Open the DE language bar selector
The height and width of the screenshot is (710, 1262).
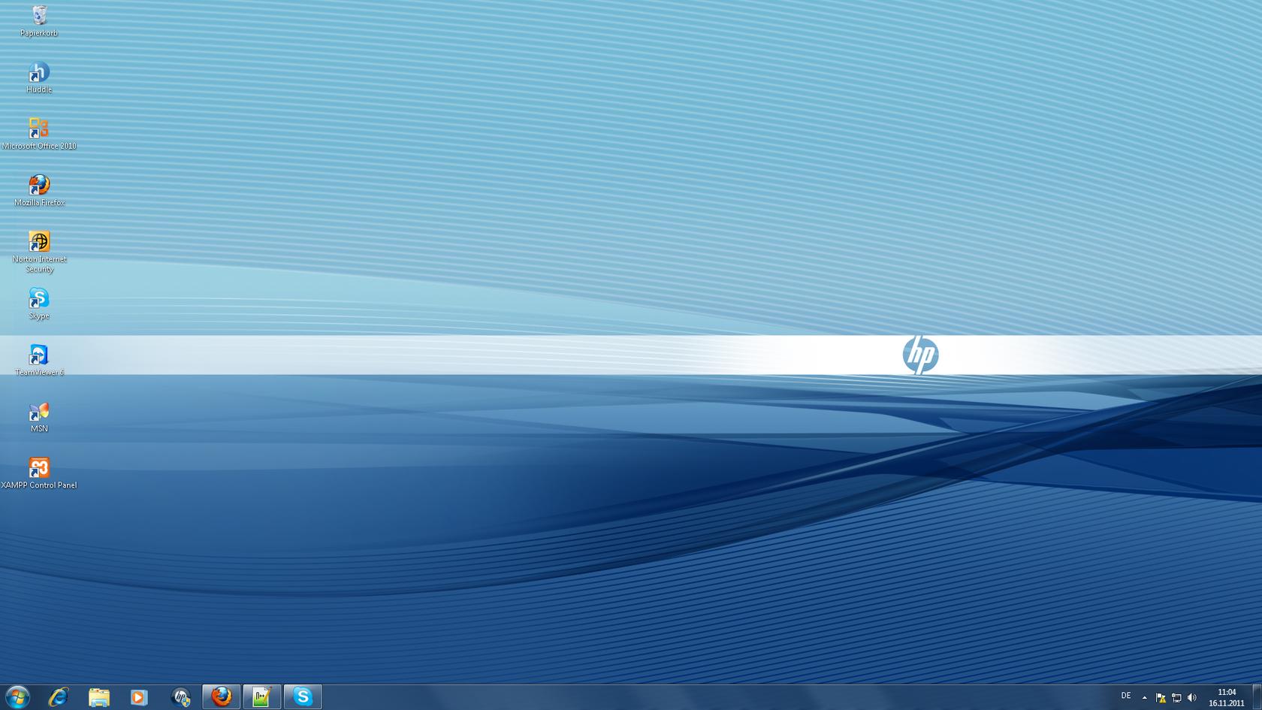click(x=1125, y=696)
